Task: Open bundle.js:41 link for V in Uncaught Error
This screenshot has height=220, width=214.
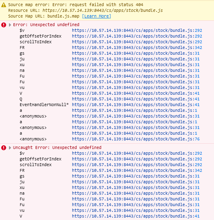Action: 136,216
